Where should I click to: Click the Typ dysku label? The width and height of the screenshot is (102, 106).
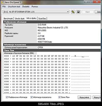(9, 25)
